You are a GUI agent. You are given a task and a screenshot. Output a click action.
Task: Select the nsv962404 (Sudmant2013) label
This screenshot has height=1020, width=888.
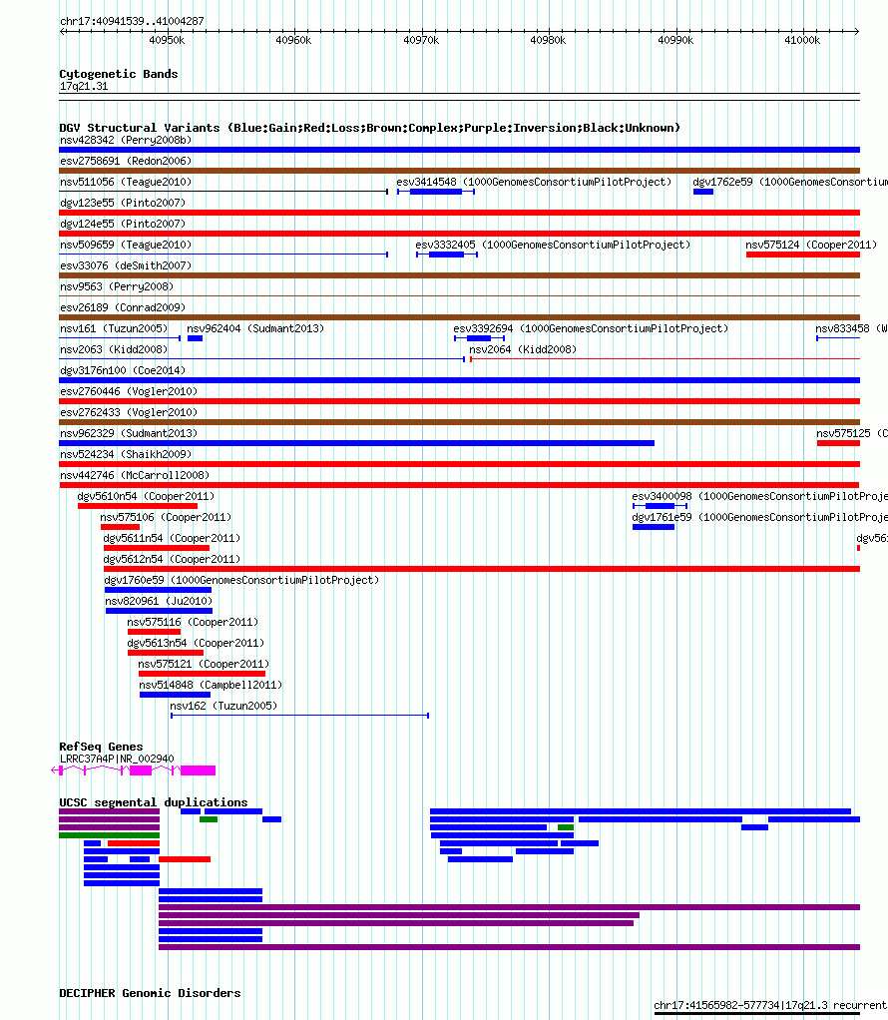(x=255, y=328)
